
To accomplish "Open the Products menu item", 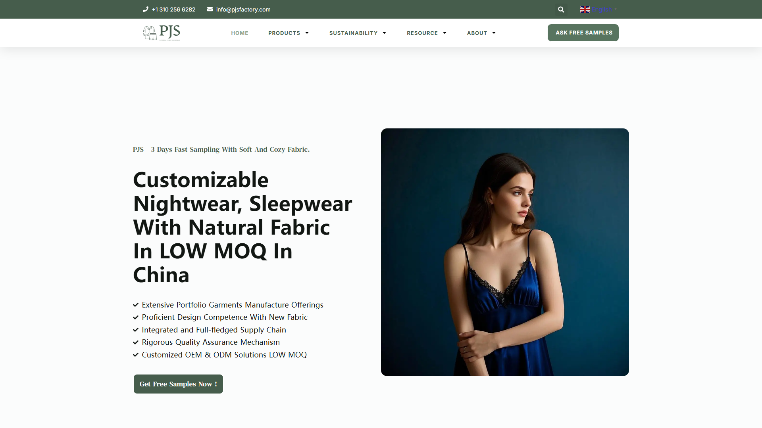I will pos(284,33).
